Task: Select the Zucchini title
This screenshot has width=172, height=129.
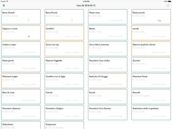Action: pyautogui.click(x=136, y=60)
